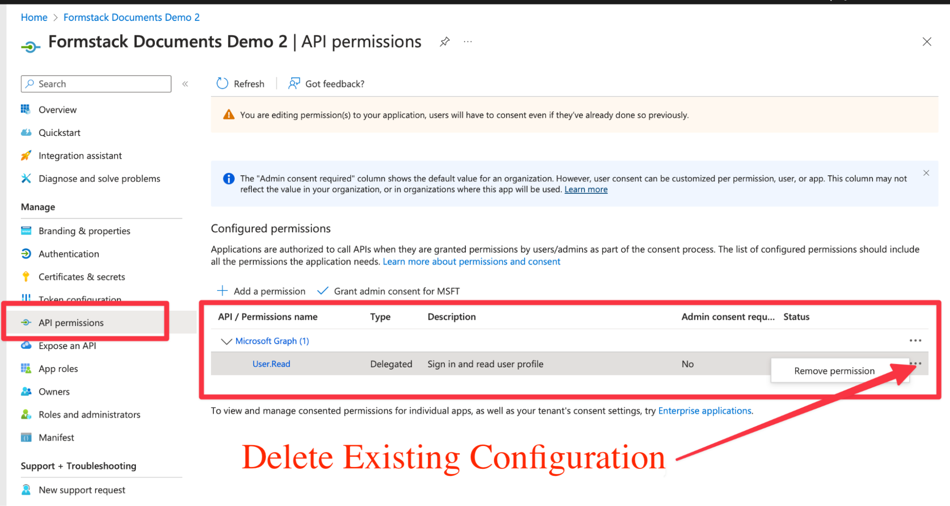Click the pin icon beside page title
950x506 pixels.
pos(444,42)
